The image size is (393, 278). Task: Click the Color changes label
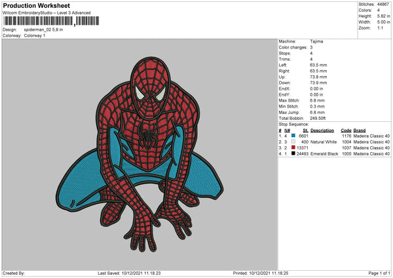(293, 47)
